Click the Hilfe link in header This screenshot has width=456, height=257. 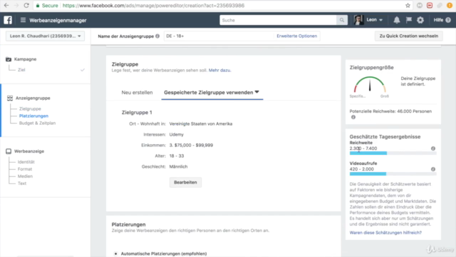coord(438,20)
